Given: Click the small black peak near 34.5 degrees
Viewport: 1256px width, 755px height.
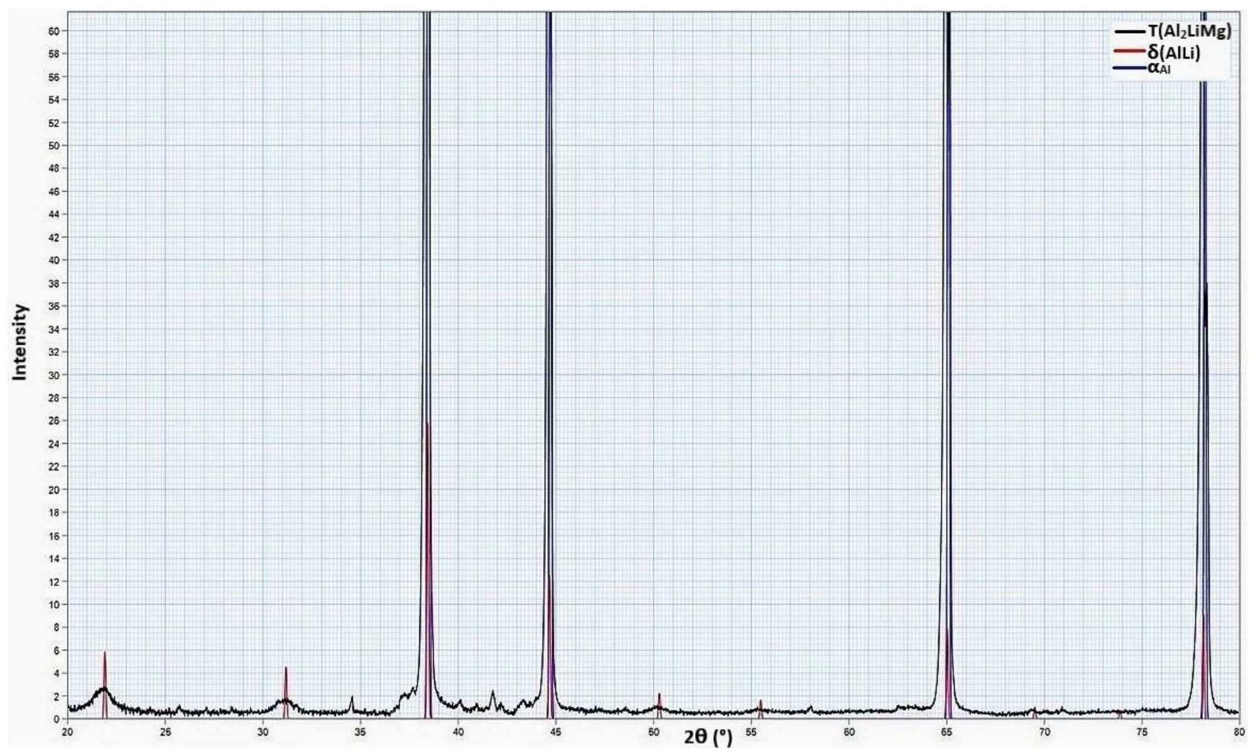Looking at the screenshot, I should [352, 698].
